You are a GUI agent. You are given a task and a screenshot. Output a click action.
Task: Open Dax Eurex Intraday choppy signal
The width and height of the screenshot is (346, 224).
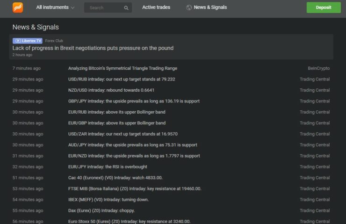tap(101, 210)
